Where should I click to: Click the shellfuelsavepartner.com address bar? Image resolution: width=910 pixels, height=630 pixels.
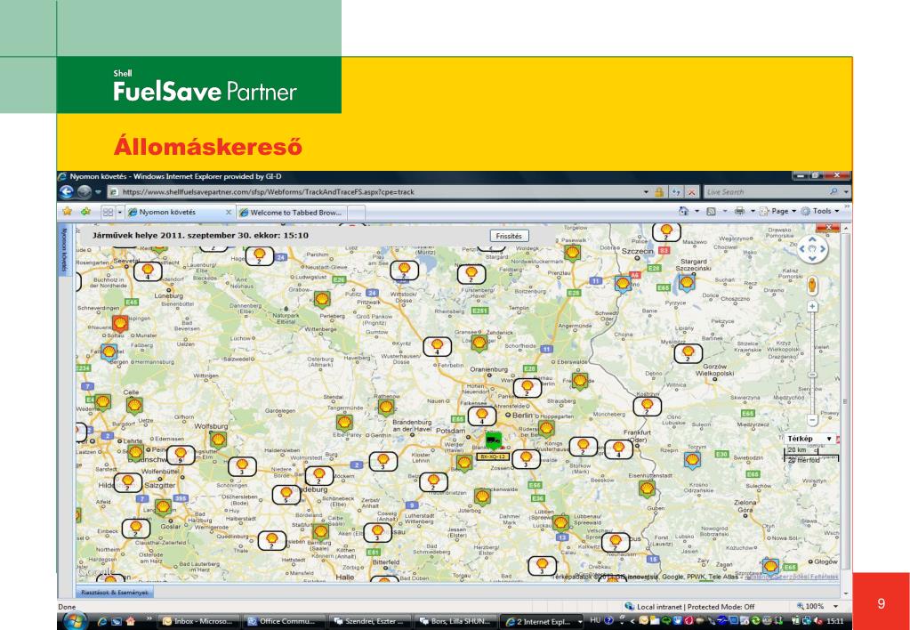coord(378,191)
